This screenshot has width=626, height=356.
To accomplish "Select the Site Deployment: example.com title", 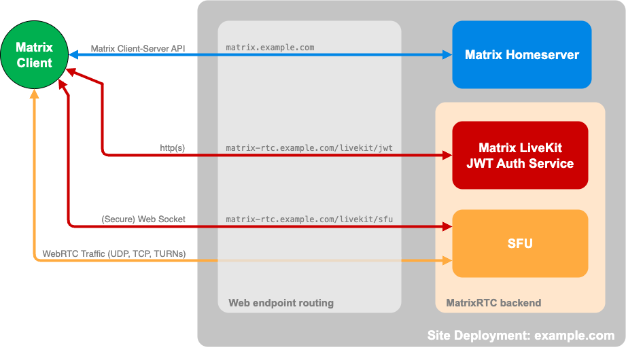I will coord(521,336).
